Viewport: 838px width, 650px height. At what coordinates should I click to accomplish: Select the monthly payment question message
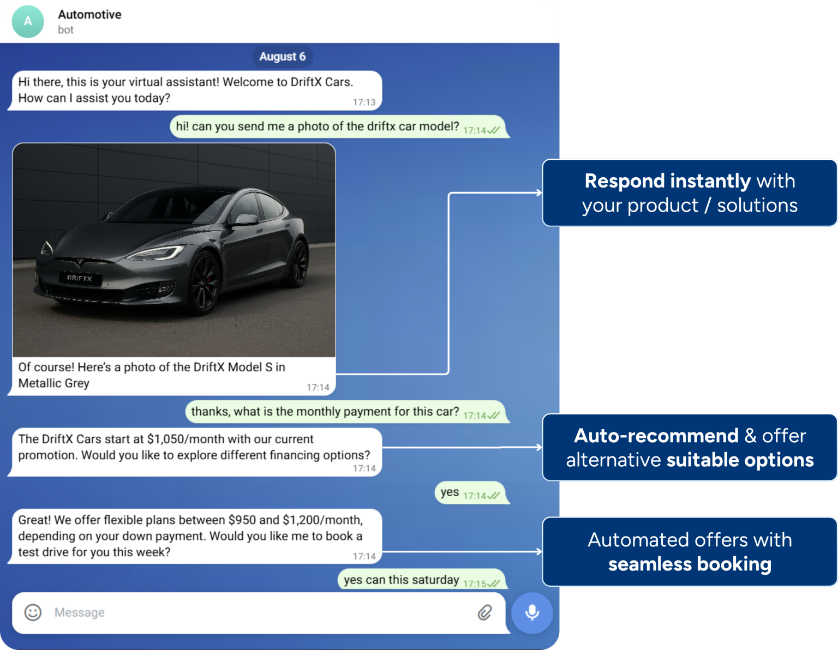[x=325, y=412]
